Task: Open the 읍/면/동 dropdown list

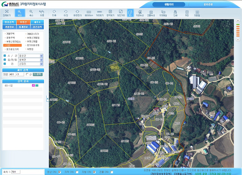Action: [41, 60]
